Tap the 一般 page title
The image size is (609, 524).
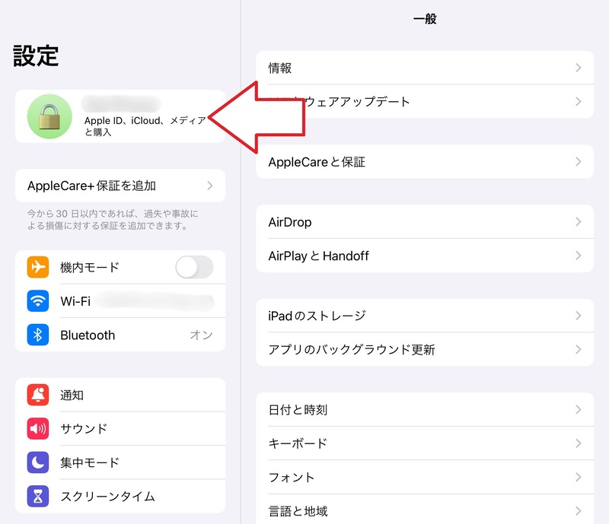click(425, 18)
